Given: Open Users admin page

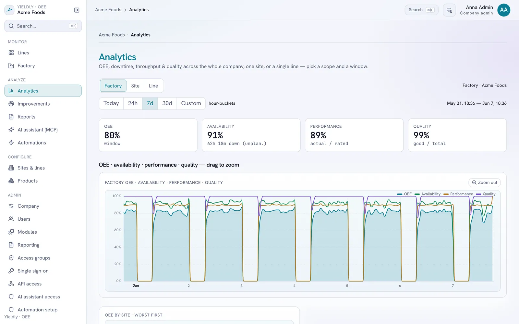Looking at the screenshot, I should coord(43,219).
